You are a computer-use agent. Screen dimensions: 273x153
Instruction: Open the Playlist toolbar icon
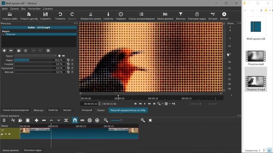pos(141,14)
